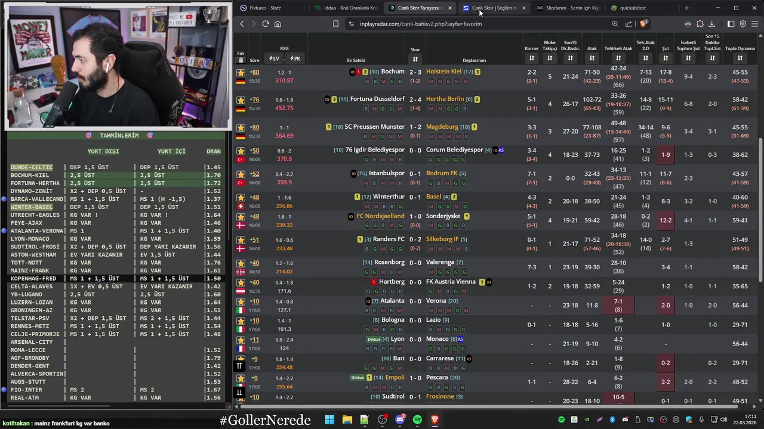This screenshot has height=429, width=764.
Task: Click minute +80 for Bochum match
Action: coord(254,72)
